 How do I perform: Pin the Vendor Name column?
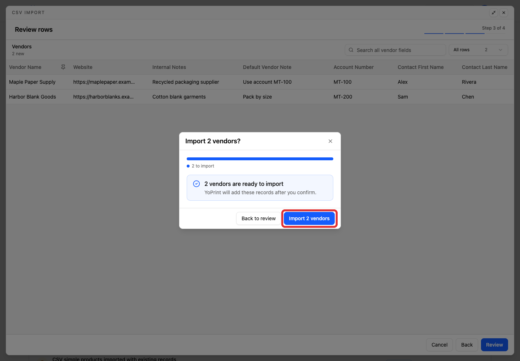[x=63, y=67]
